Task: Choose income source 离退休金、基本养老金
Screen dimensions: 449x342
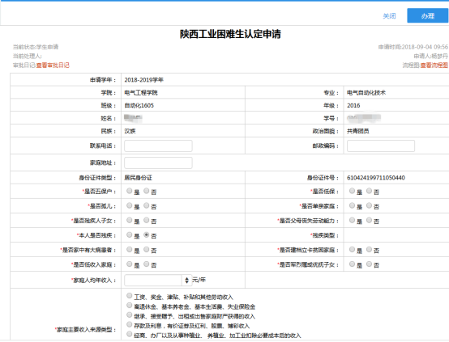Action: (x=130, y=306)
